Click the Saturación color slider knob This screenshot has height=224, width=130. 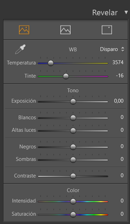tap(73, 215)
